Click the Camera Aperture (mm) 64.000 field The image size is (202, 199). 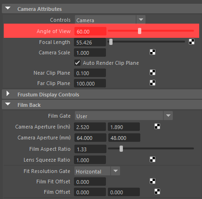click(90, 138)
